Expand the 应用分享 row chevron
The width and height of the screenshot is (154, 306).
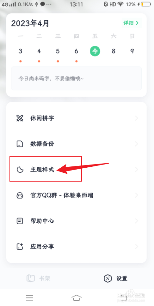(136, 247)
